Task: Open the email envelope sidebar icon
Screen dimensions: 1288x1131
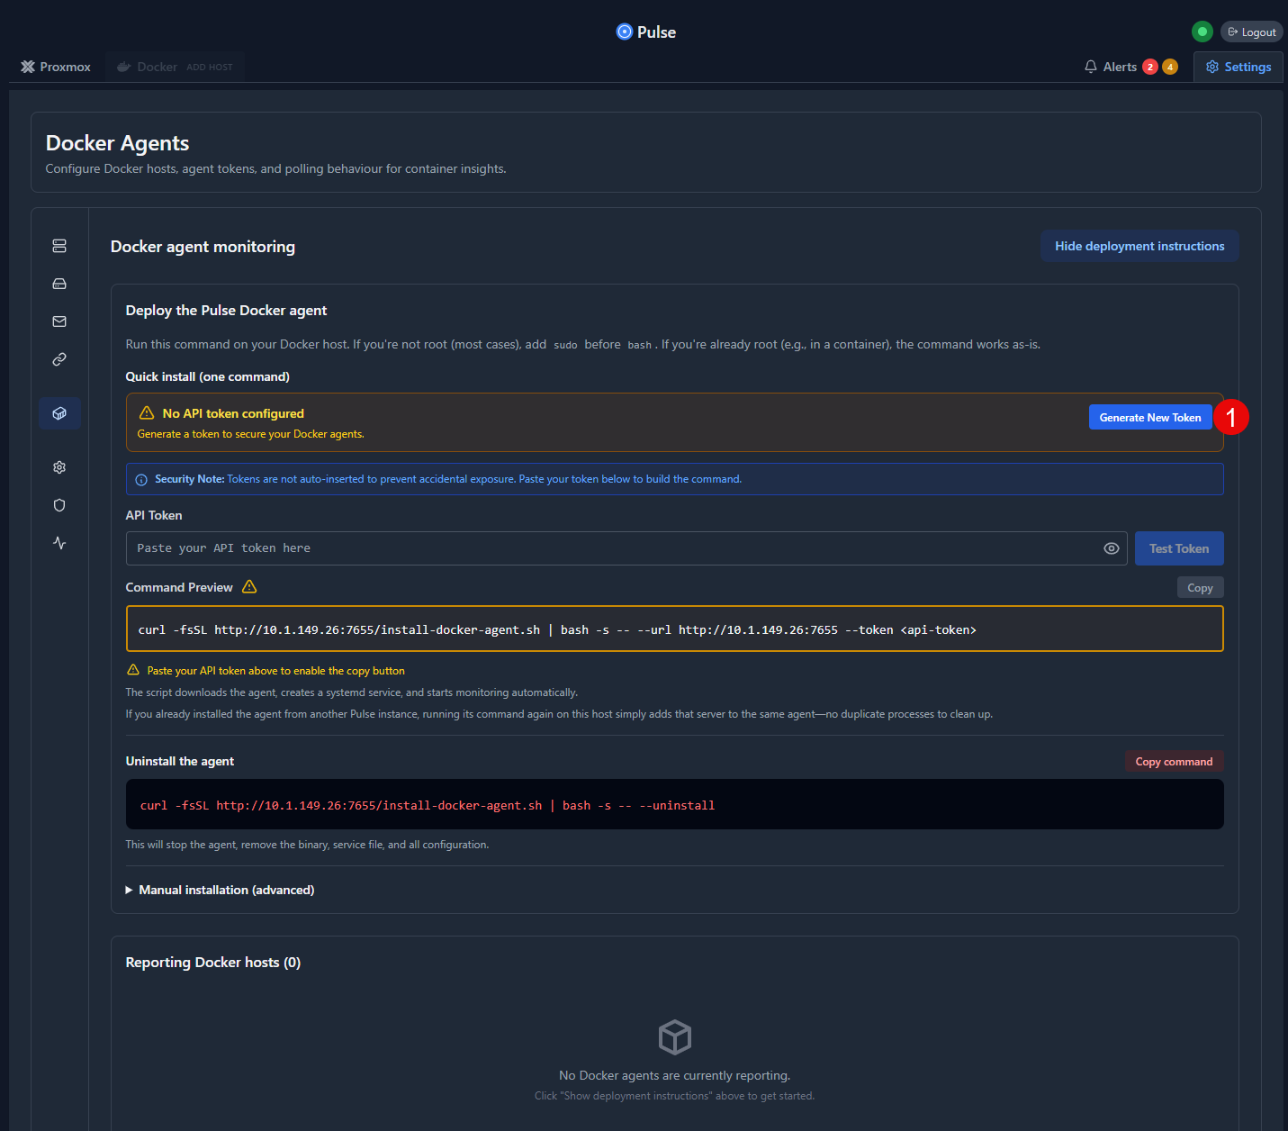Action: pos(59,321)
